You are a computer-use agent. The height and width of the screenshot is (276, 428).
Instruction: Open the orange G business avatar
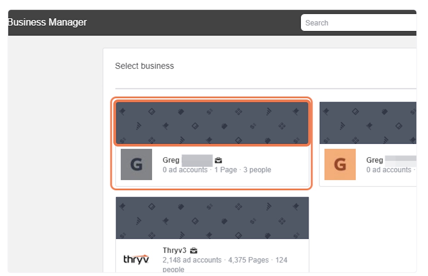340,164
